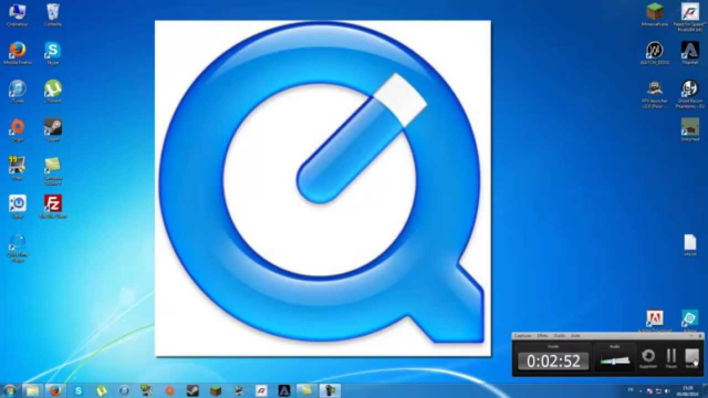Launch Minecraft from the desktop icon
This screenshot has width=708, height=398.
tap(655, 15)
